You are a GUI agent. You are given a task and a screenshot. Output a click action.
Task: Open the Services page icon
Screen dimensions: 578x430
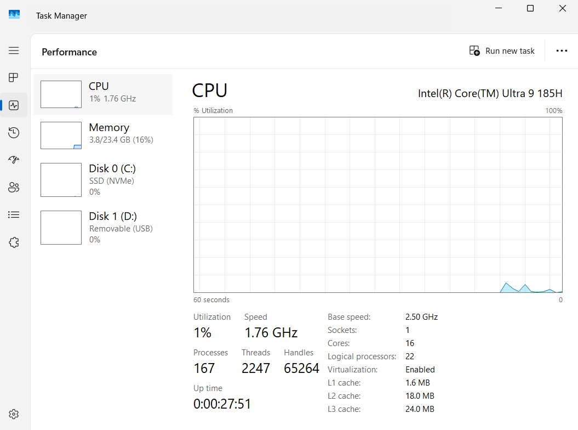coord(14,242)
